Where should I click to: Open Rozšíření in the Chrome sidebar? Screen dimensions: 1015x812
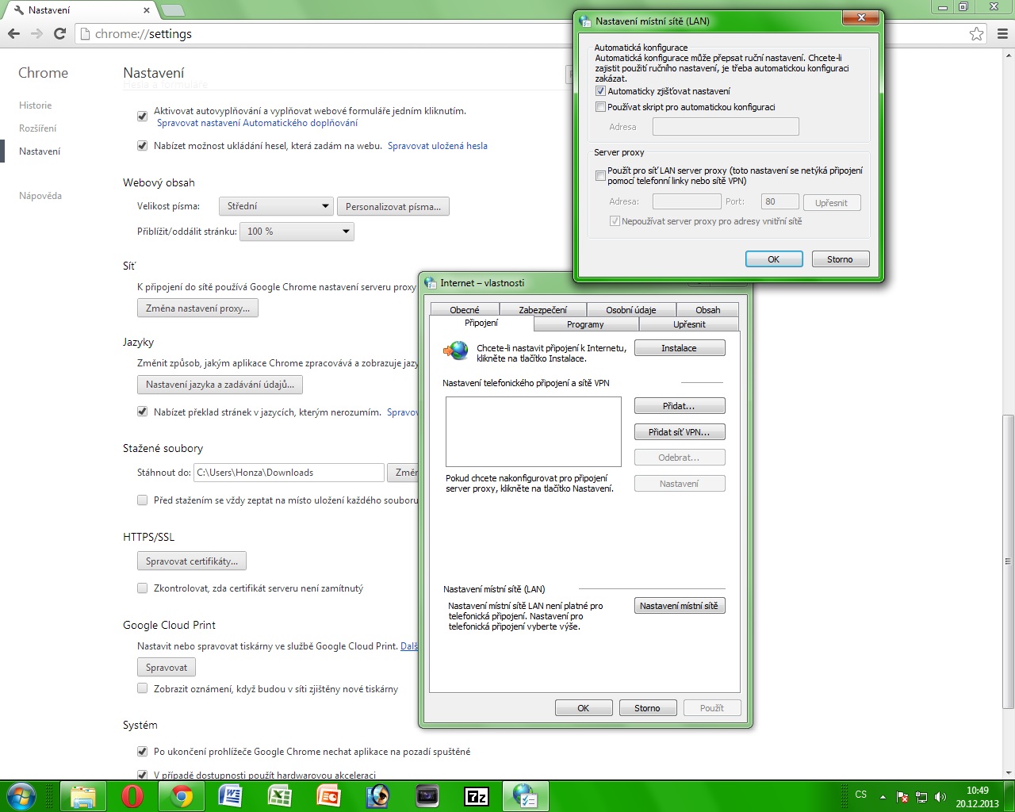click(x=38, y=128)
